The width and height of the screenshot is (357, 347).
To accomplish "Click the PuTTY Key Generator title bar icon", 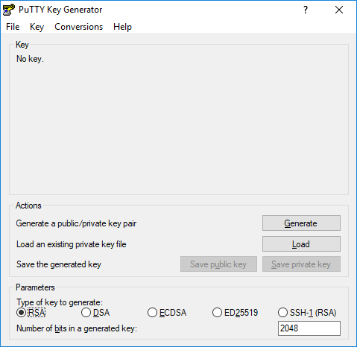I will click(9, 10).
